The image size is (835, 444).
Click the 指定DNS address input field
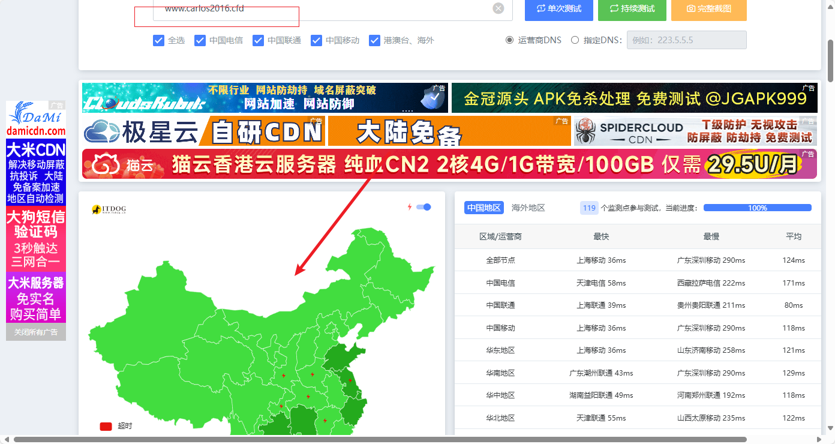[687, 40]
